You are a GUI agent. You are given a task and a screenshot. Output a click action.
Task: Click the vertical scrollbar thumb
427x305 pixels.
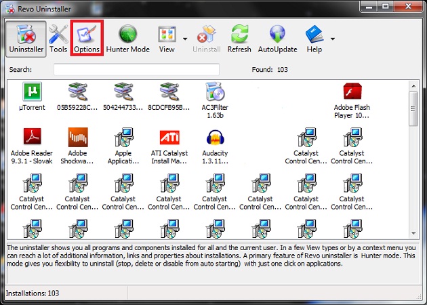tap(413, 108)
